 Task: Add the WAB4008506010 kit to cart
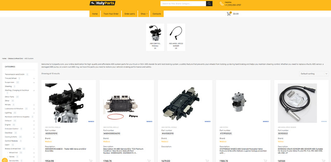[x=149, y=161]
